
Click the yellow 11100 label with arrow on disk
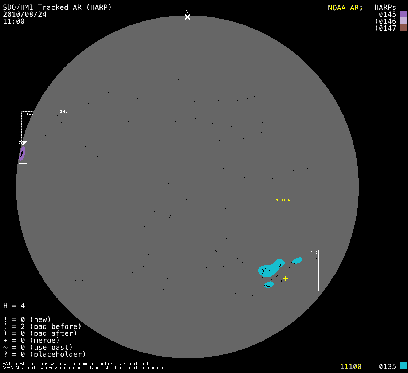coord(284,200)
